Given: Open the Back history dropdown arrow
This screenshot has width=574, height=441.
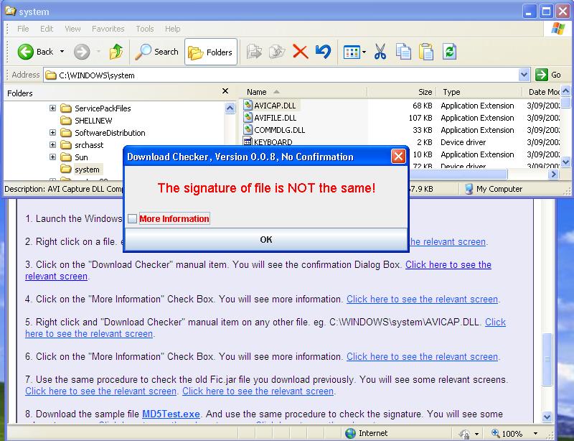Looking at the screenshot, I should click(x=62, y=52).
